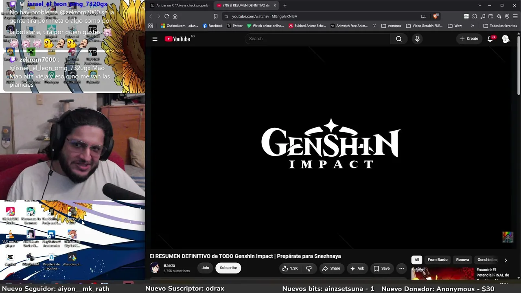This screenshot has width=521, height=293.
Task: Select the CapCut desktop shortcut
Action: 10,260
